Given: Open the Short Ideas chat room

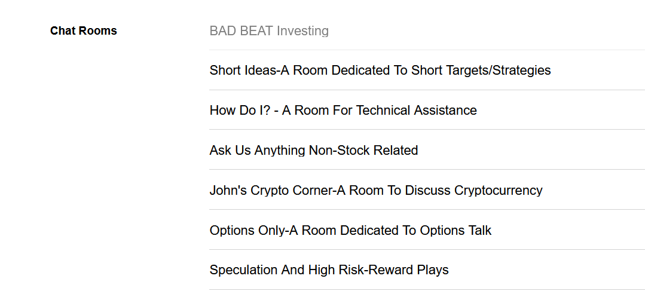Looking at the screenshot, I should (380, 71).
